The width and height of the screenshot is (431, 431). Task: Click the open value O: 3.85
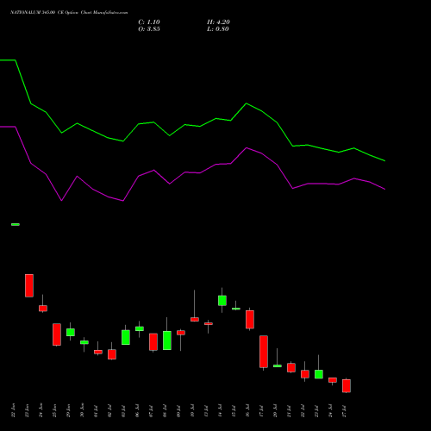click(x=149, y=29)
